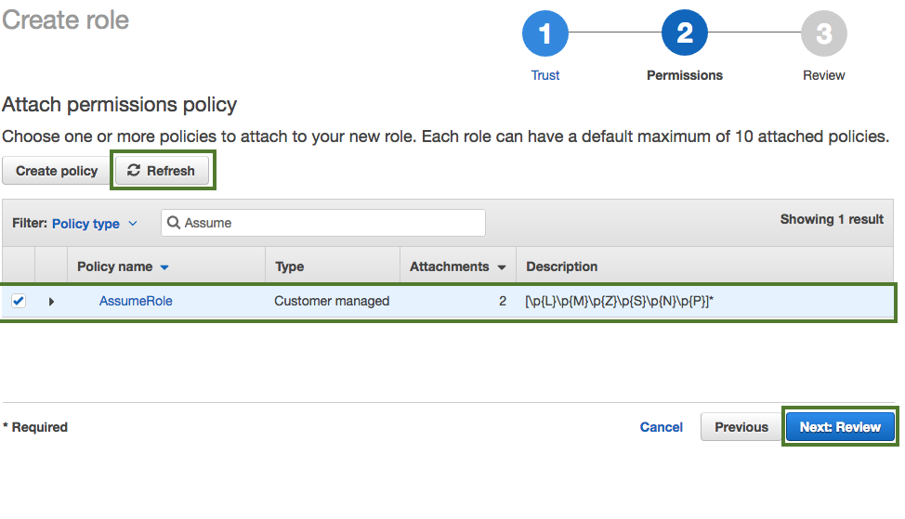Viewport: 905px width, 519px height.
Task: Click the Attachments sort arrow
Action: click(x=502, y=267)
